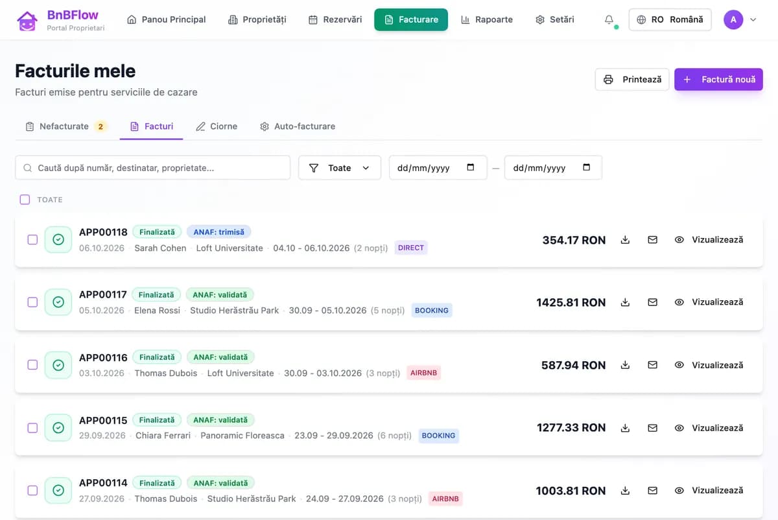Focus the invoice search field
The width and height of the screenshot is (778, 520).
(x=152, y=168)
